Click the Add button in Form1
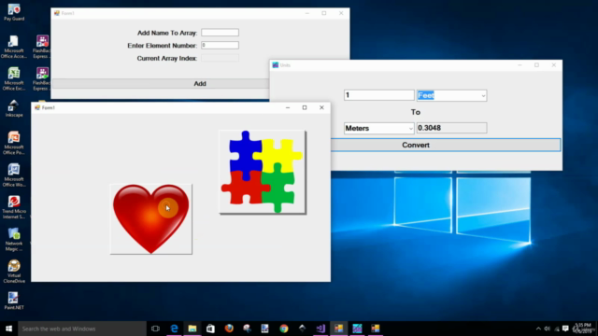The height and width of the screenshot is (336, 598). tap(161, 84)
